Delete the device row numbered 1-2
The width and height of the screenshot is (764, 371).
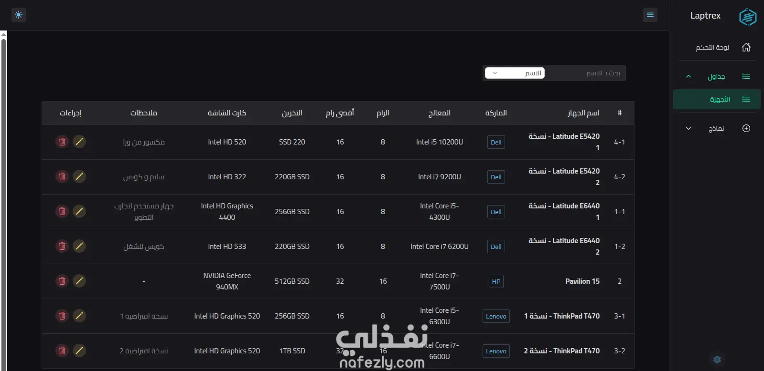click(x=62, y=246)
